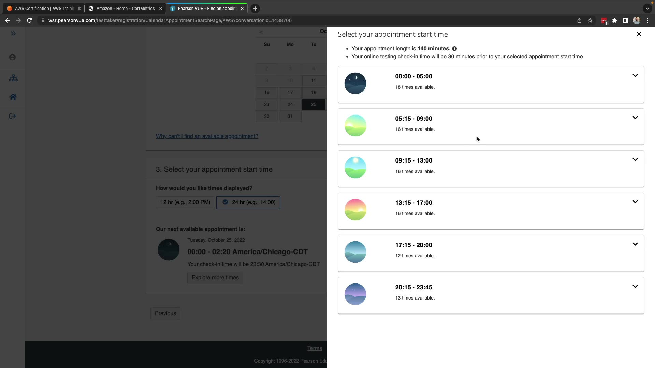Expand the 09:15 - 13:00 time slot
The height and width of the screenshot is (368, 655).
[635, 160]
